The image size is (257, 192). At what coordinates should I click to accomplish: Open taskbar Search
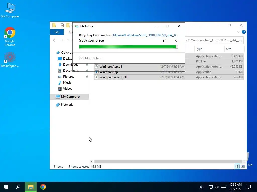click(x=18, y=187)
